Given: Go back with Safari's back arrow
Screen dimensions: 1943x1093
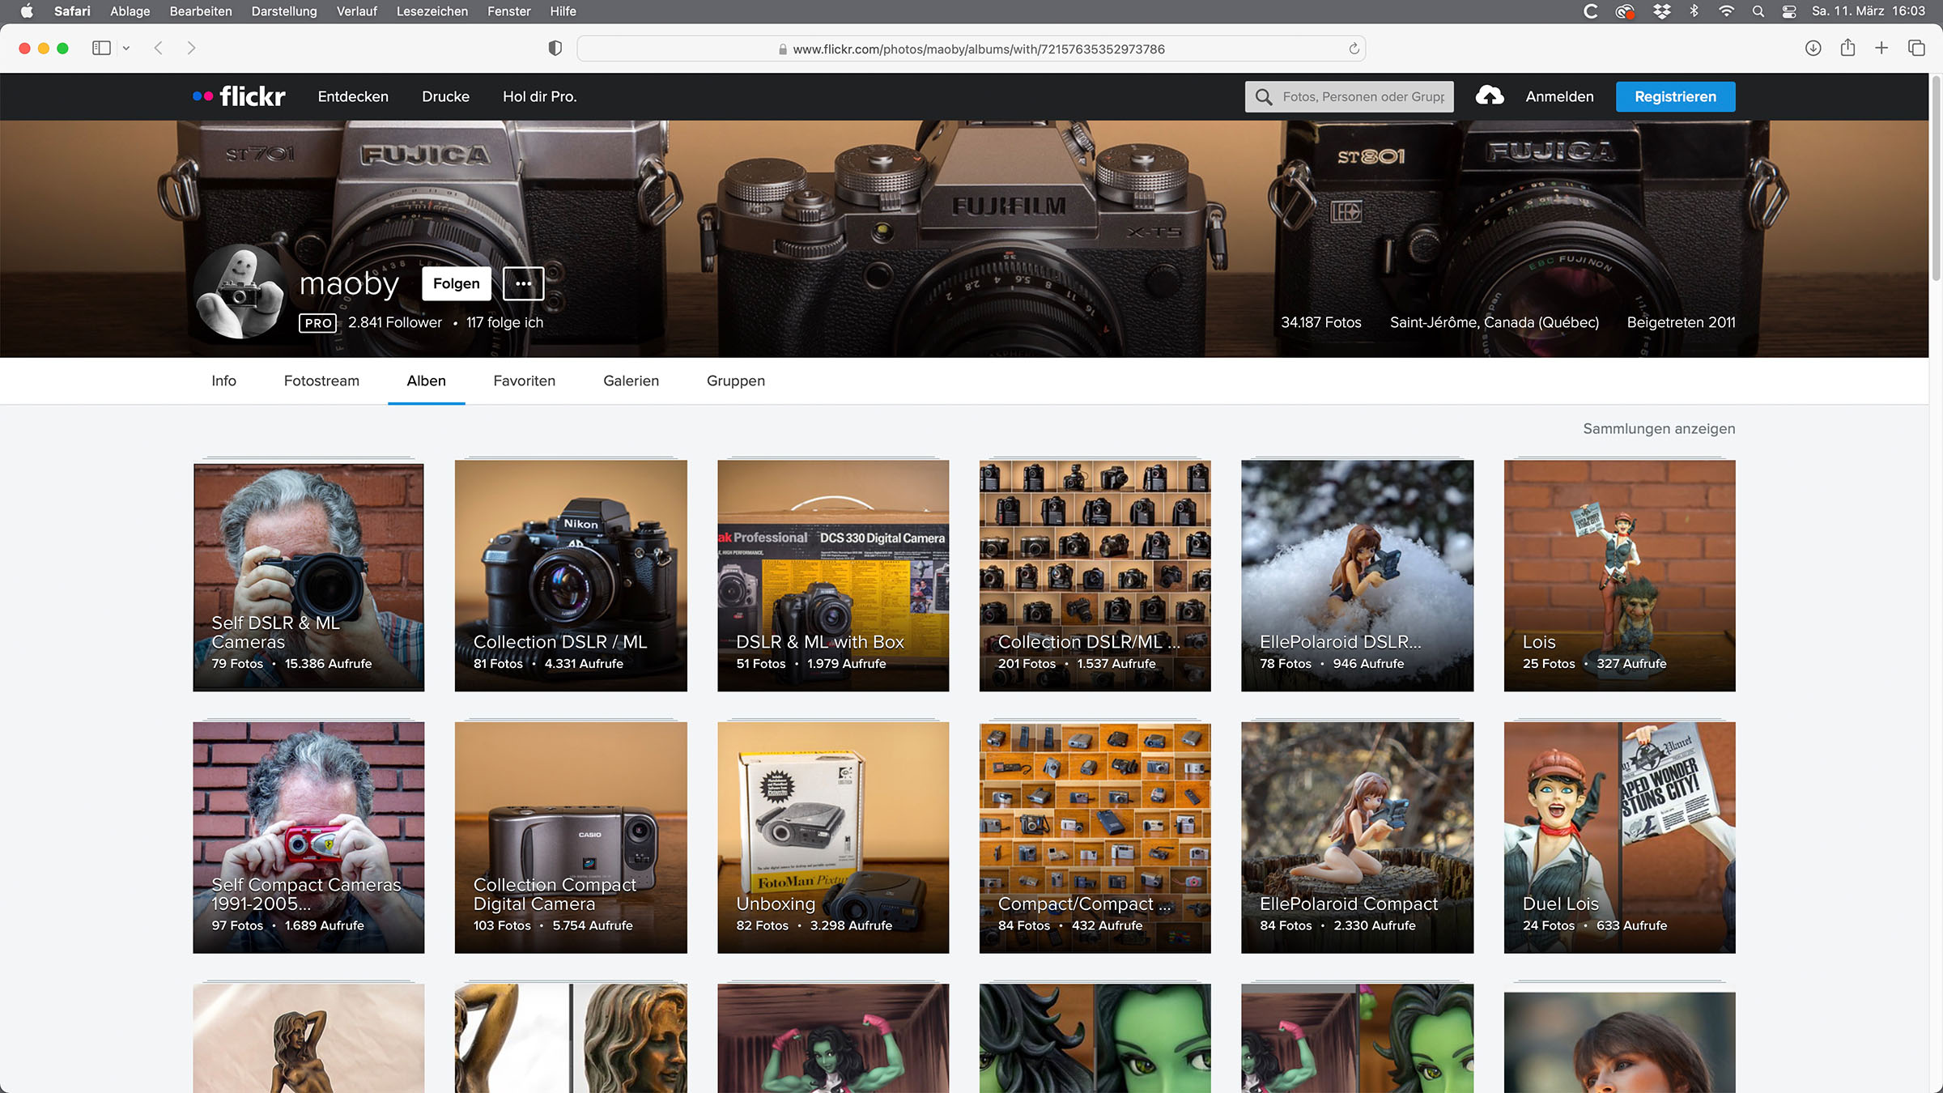Looking at the screenshot, I should point(159,49).
